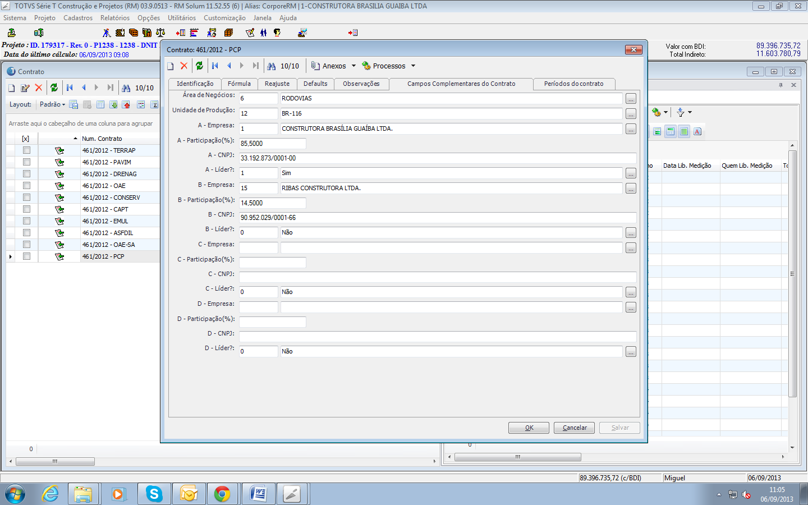Viewport: 808px width, 505px height.
Task: Go to first record in contract dialog
Action: pyautogui.click(x=215, y=66)
